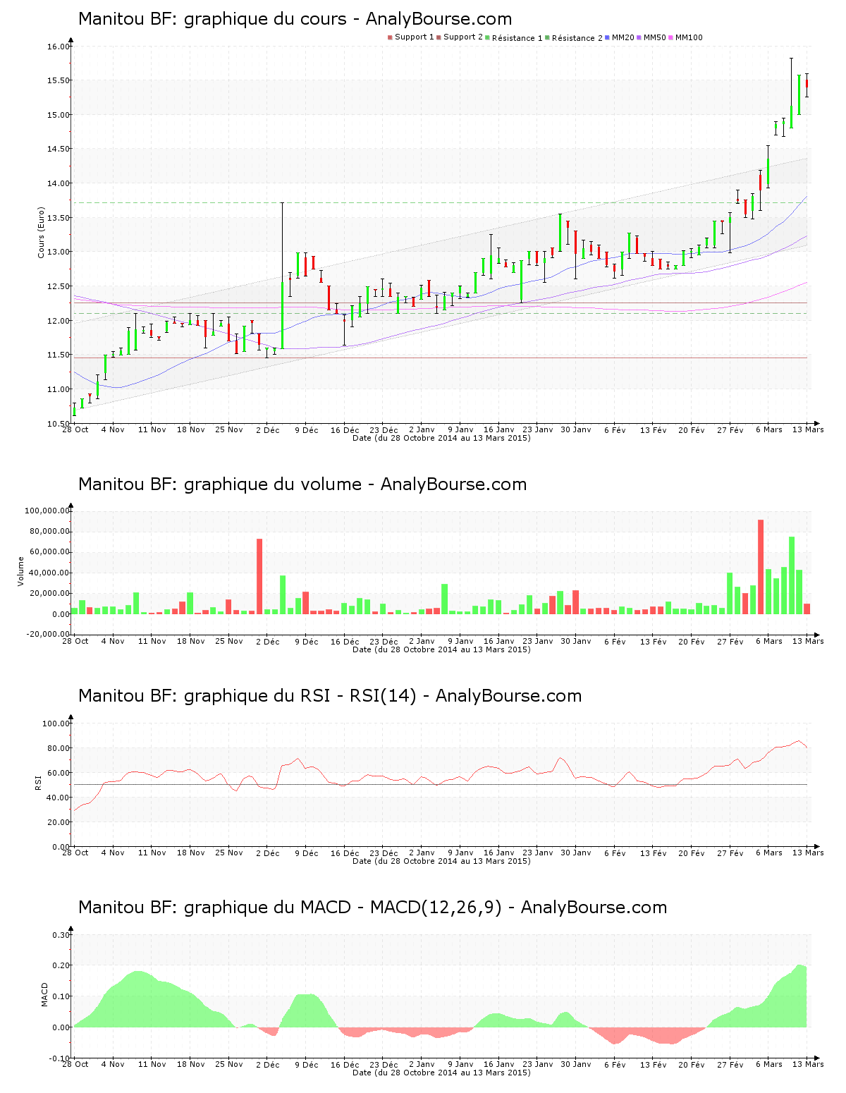Viewport: 846px width, 1093px height.
Task: Click '6 Mars' date under volume chart
Action: pyautogui.click(x=769, y=641)
